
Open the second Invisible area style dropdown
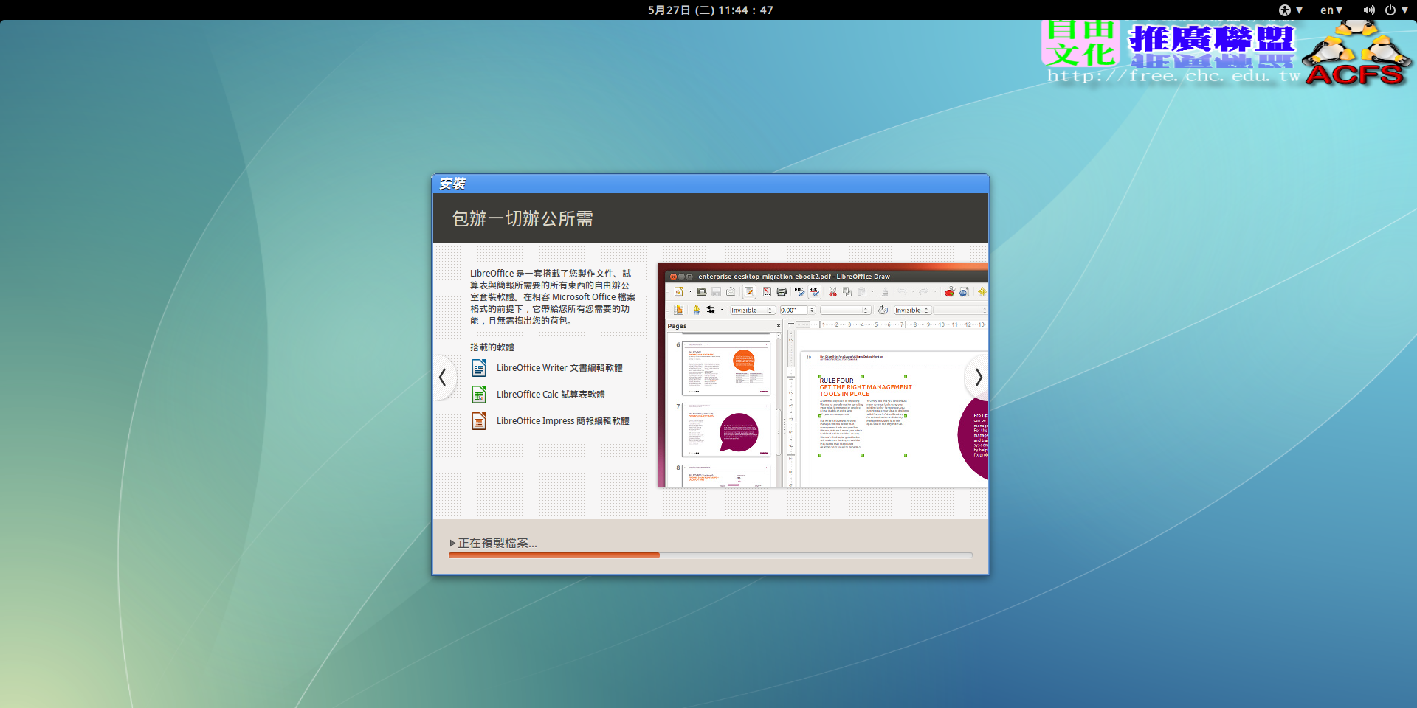click(x=913, y=310)
